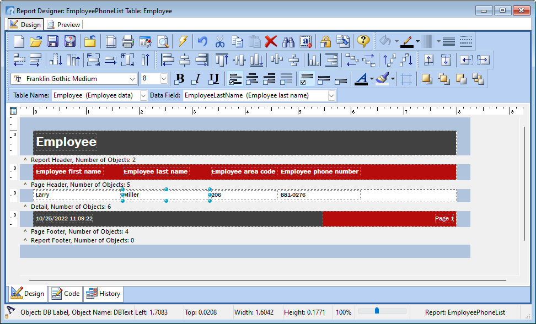Select the date time footer field

(65, 219)
